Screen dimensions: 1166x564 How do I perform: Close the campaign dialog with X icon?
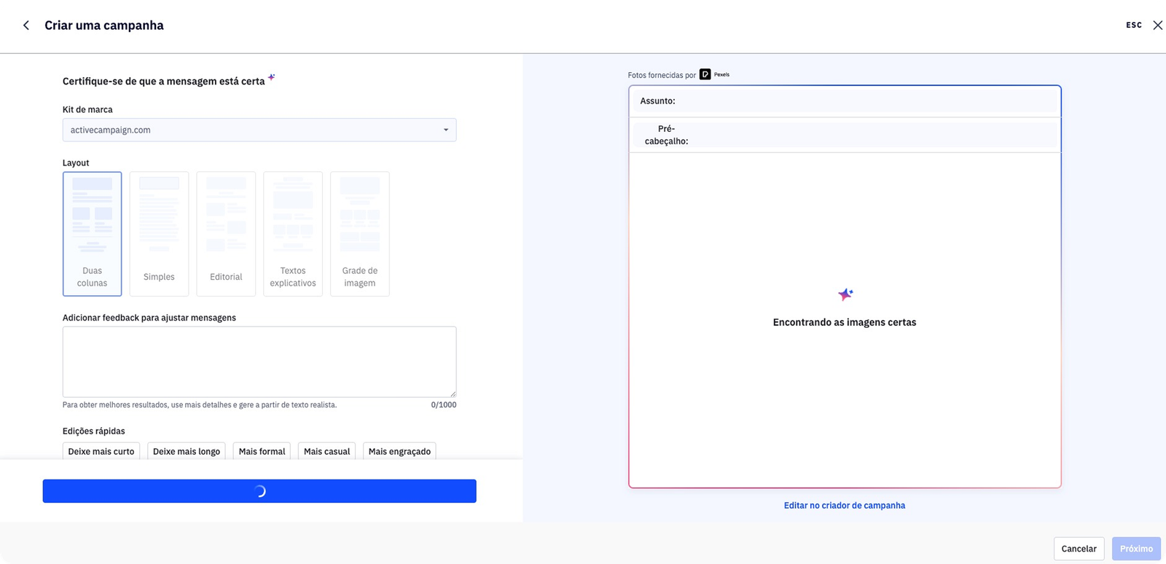[x=1157, y=26]
